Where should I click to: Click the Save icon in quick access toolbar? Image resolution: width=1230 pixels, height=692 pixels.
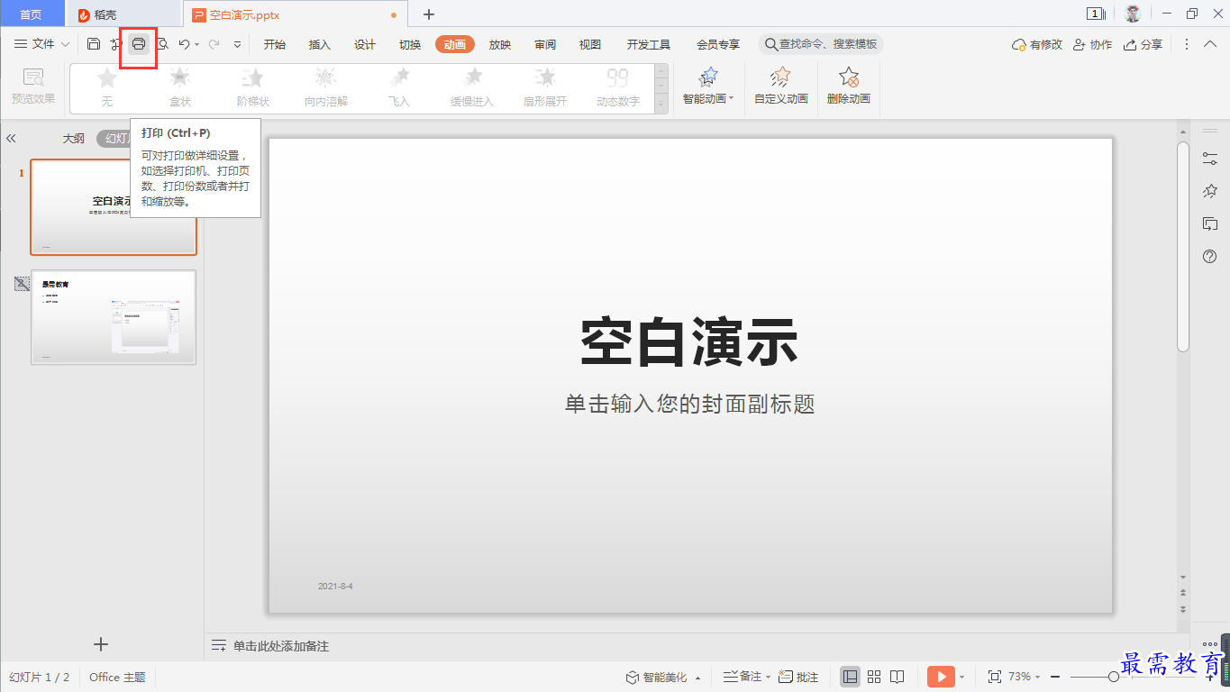[x=94, y=44]
